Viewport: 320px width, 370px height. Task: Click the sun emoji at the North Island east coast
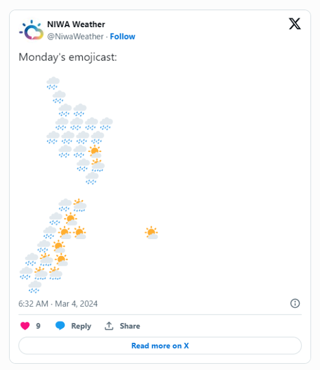[x=95, y=151]
